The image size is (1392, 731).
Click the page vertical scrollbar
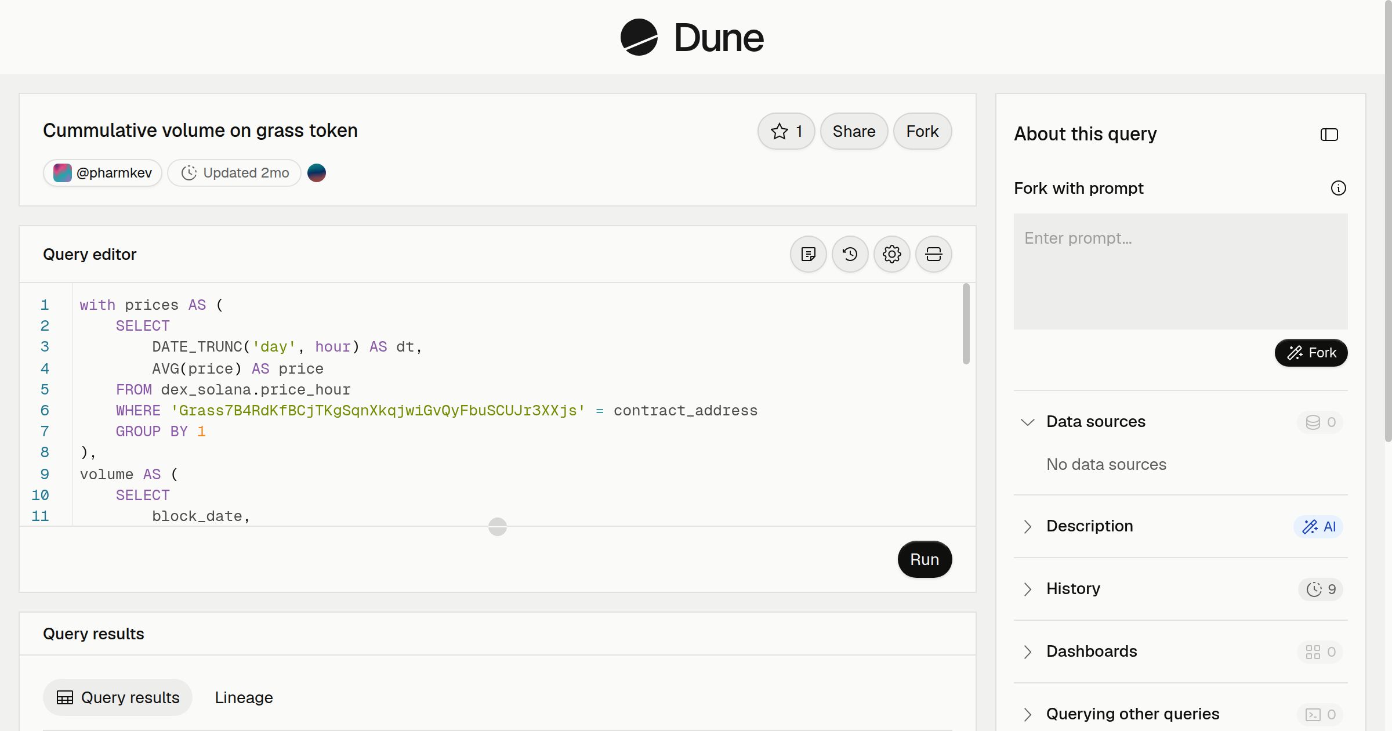pyautogui.click(x=1388, y=220)
